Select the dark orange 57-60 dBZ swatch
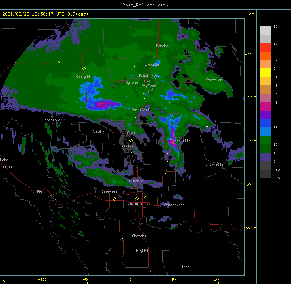 (x=265, y=56)
